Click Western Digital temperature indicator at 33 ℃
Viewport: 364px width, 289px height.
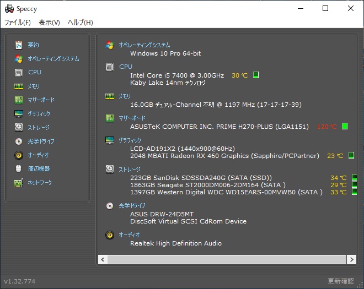(x=354, y=192)
